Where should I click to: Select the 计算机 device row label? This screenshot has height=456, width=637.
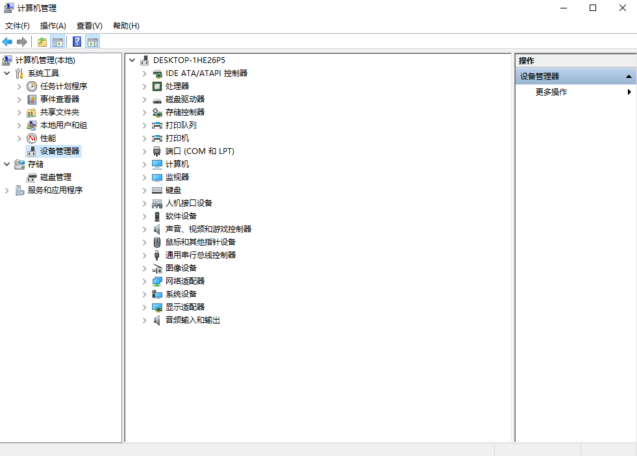177,164
